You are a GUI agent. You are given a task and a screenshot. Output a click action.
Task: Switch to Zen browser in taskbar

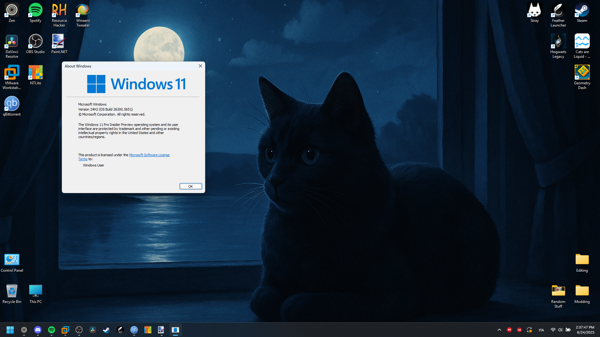pos(24,330)
